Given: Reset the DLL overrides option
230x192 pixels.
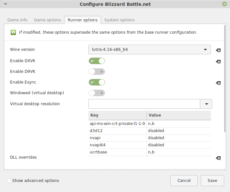Looking at the screenshot, I should (x=218, y=158).
